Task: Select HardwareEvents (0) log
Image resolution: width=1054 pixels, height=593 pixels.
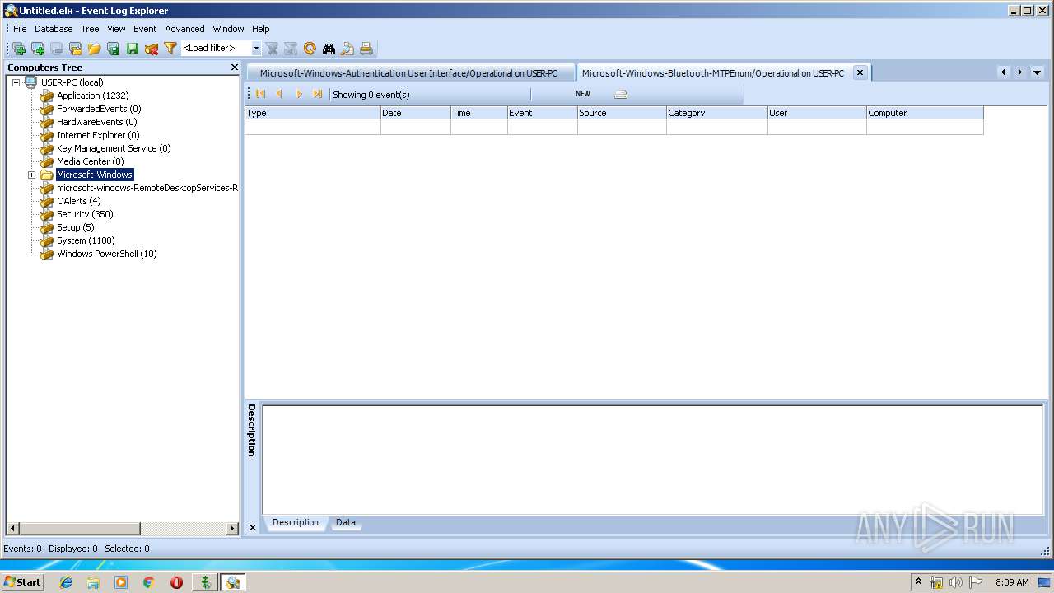Action: coord(96,122)
